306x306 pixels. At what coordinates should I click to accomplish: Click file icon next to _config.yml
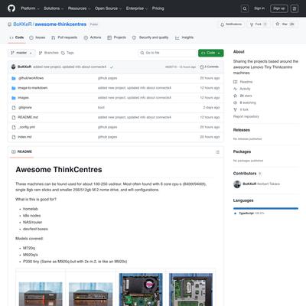coord(14,127)
